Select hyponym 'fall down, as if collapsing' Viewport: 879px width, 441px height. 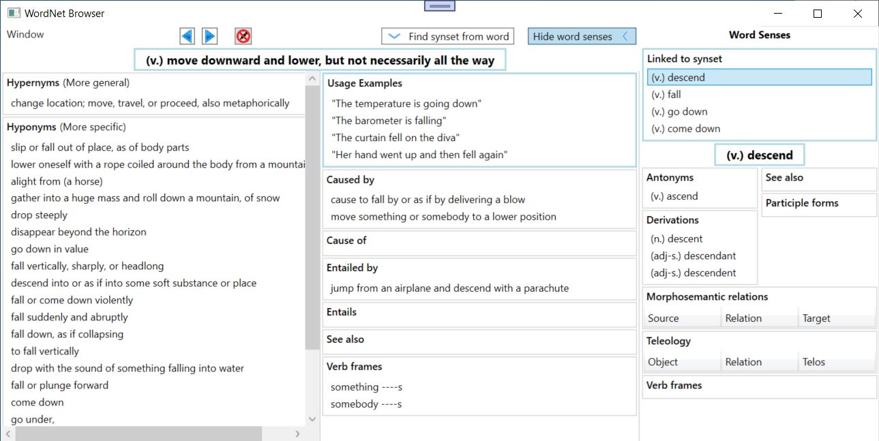pos(67,335)
